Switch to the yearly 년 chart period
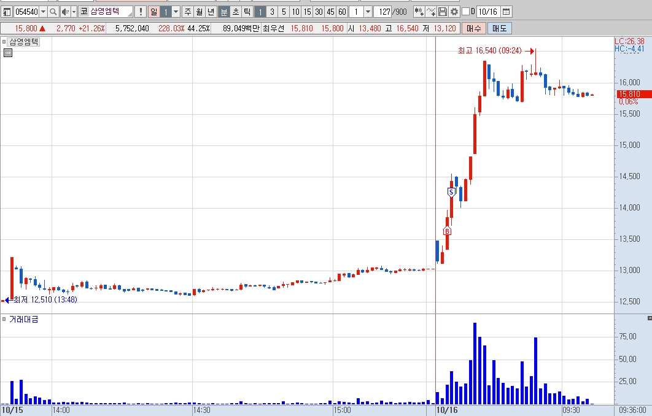Screen dimensions: 652x416 211,12
